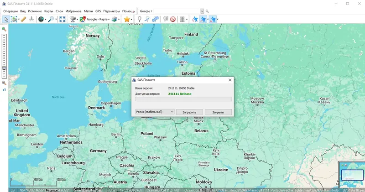Click the minimap overview thumbnail
This screenshot has height=192, width=365.
352,175
